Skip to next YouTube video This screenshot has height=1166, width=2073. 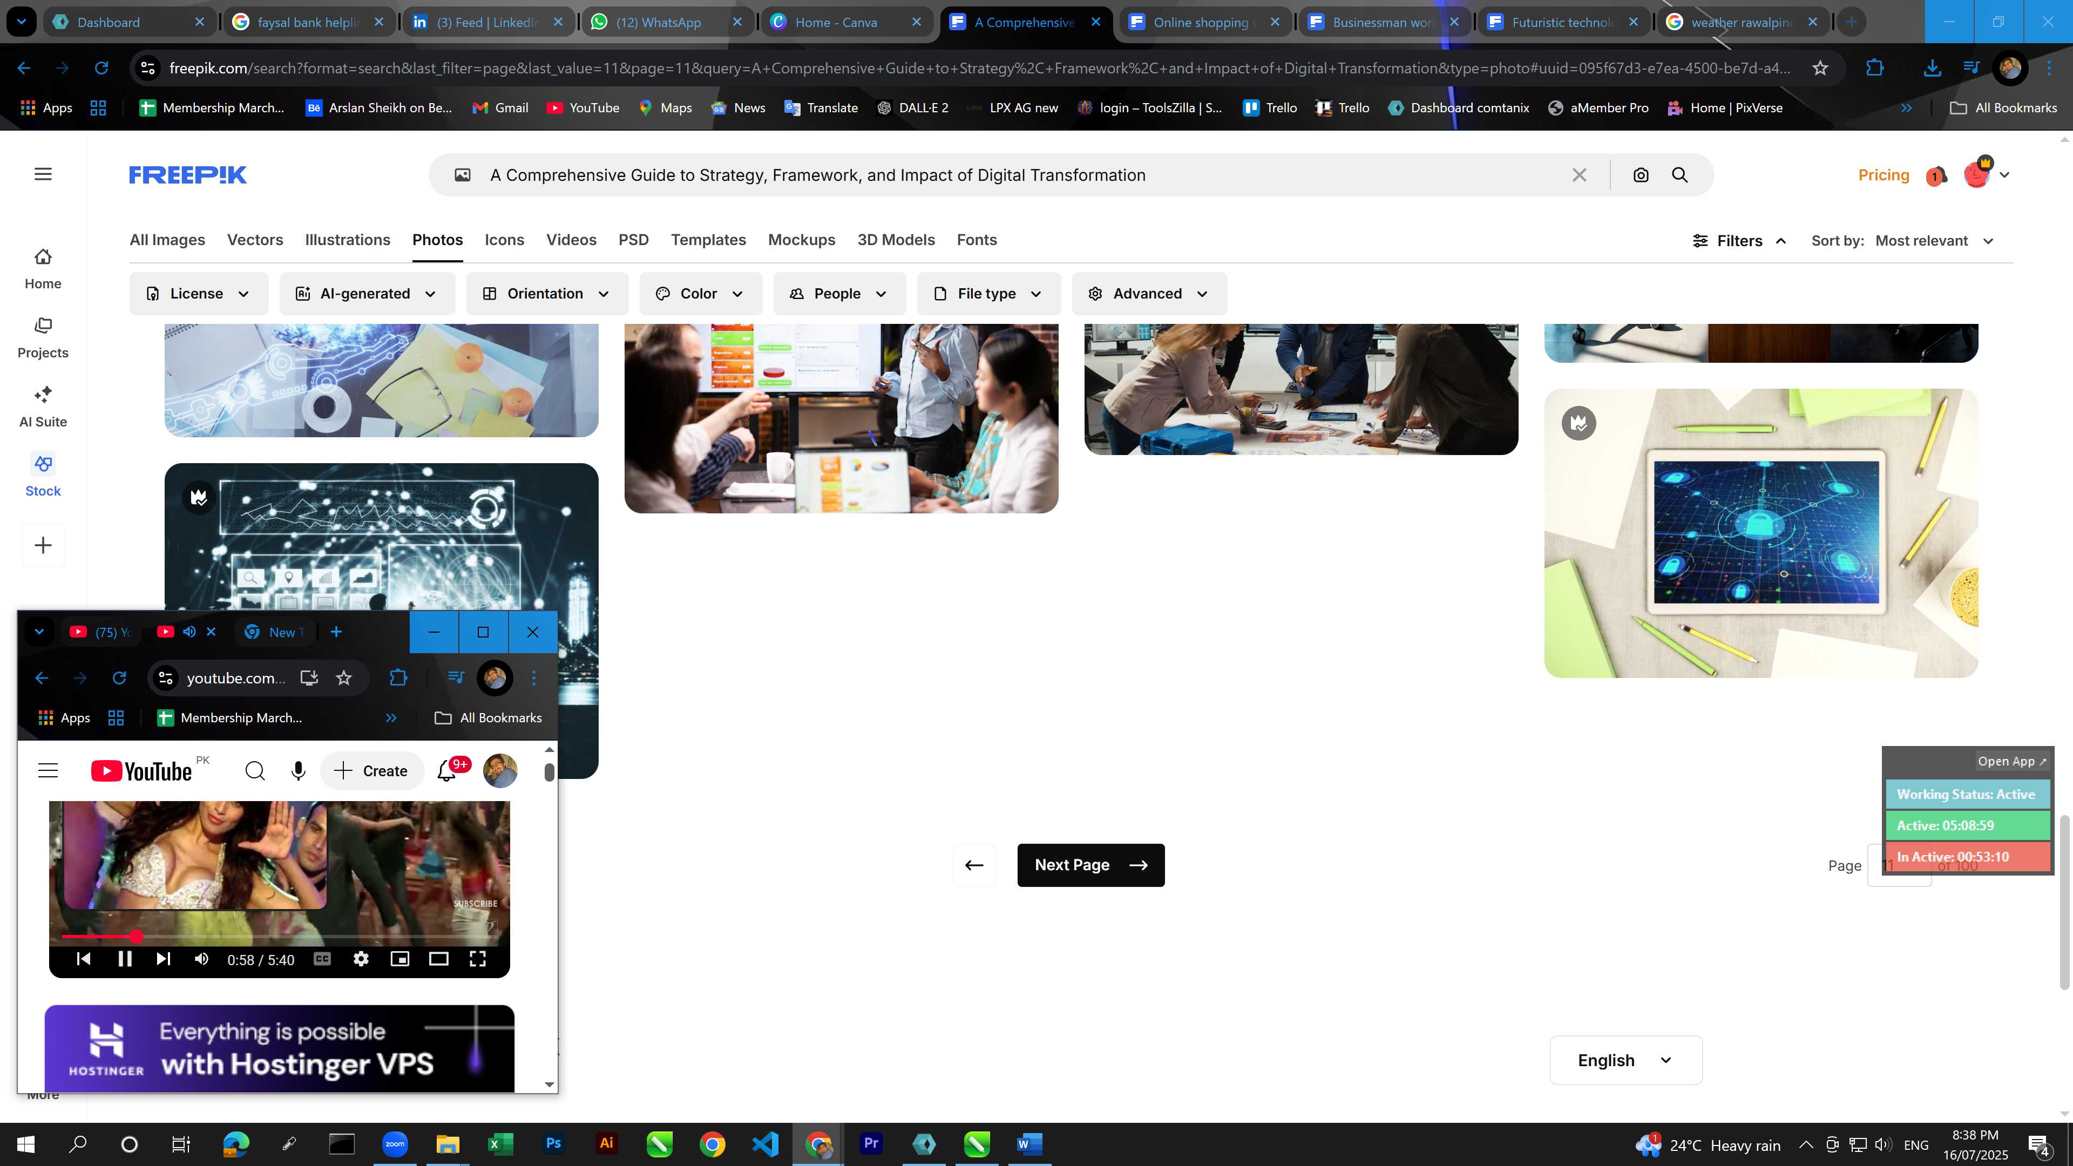point(164,958)
